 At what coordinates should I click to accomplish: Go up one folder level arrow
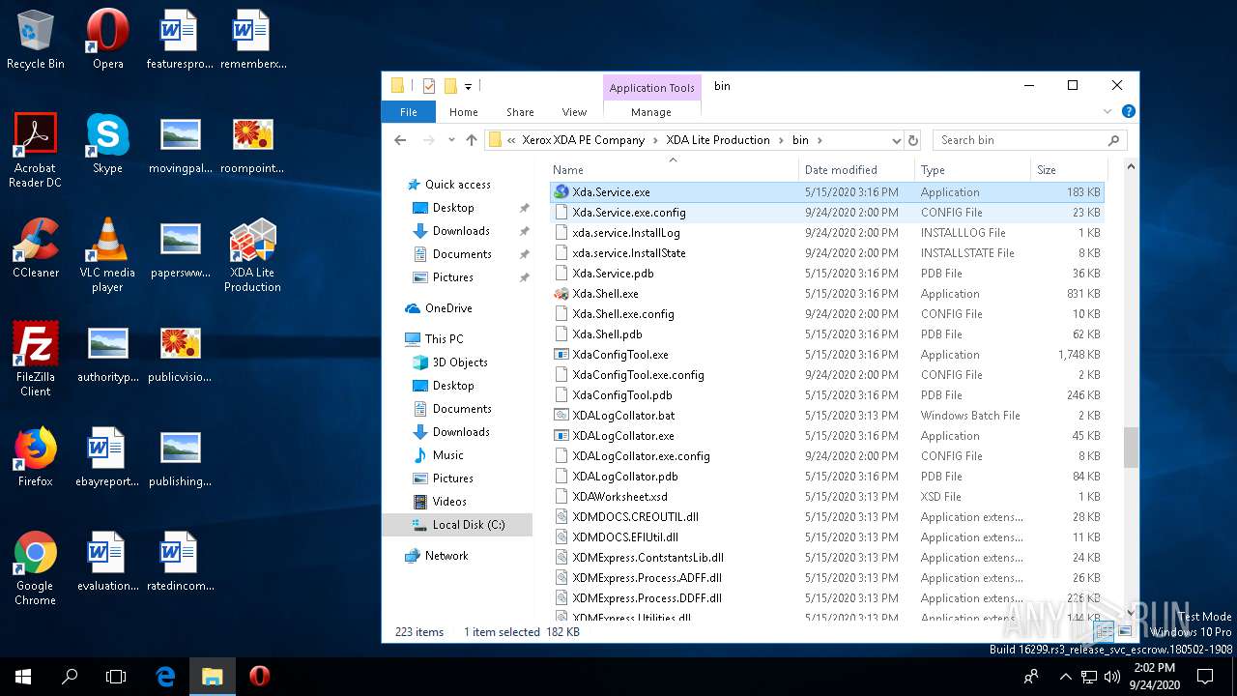point(472,140)
